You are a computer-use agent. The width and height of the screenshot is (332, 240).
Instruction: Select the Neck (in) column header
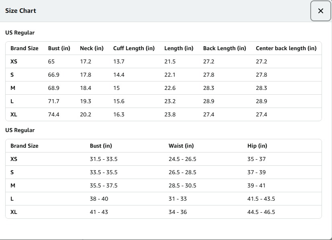[92, 48]
